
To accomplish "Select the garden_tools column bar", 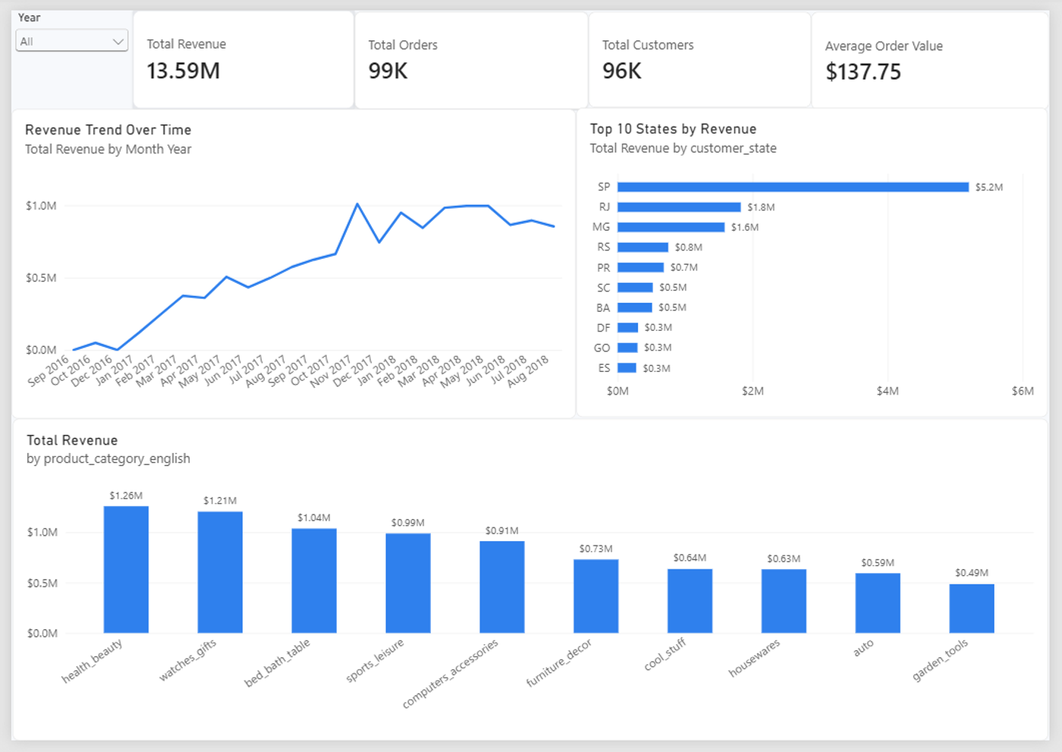I will point(972,608).
